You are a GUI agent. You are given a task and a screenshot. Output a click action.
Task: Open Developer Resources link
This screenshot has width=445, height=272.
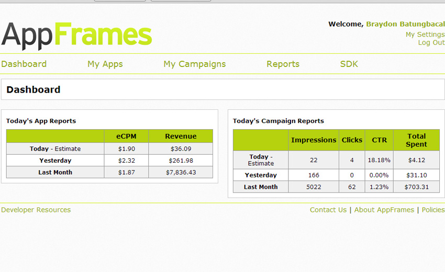36,210
